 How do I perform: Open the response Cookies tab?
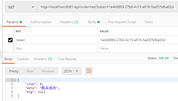point(23,59)
